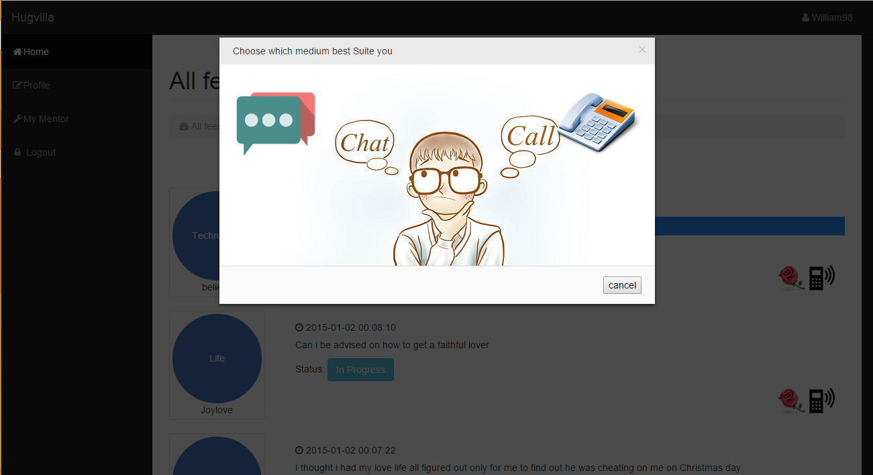Select the desk telephone call icon

tap(598, 122)
